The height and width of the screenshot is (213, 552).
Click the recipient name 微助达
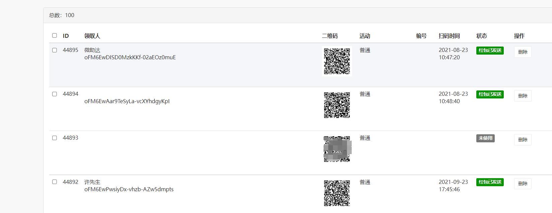tap(92, 50)
